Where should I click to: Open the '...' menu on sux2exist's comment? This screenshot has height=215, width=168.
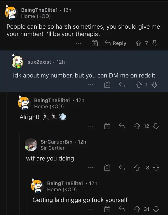click(x=91, y=84)
